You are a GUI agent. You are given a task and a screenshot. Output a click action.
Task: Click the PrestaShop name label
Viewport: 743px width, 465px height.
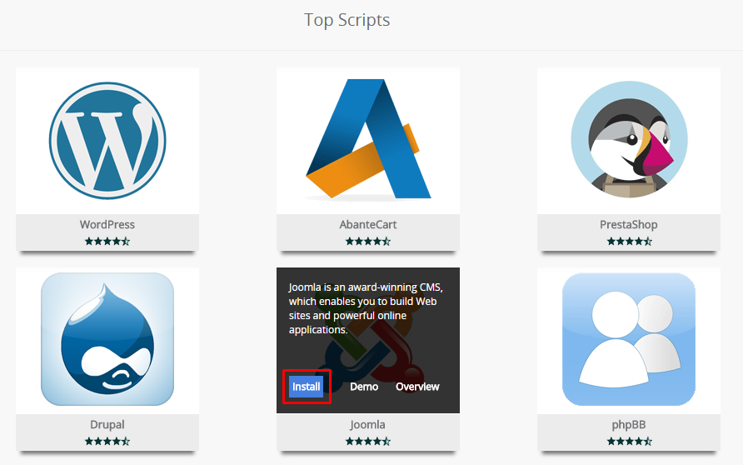click(629, 225)
